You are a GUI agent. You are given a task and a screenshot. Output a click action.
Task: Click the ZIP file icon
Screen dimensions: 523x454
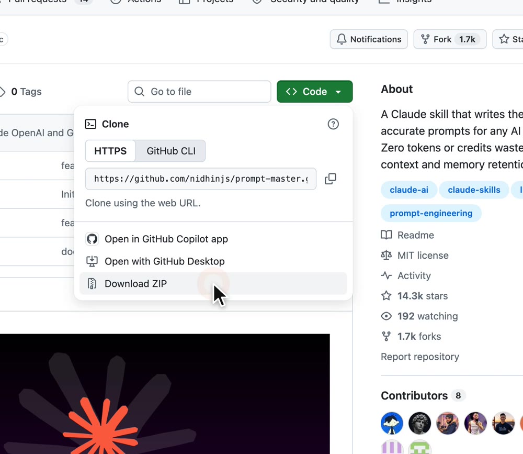pyautogui.click(x=92, y=284)
